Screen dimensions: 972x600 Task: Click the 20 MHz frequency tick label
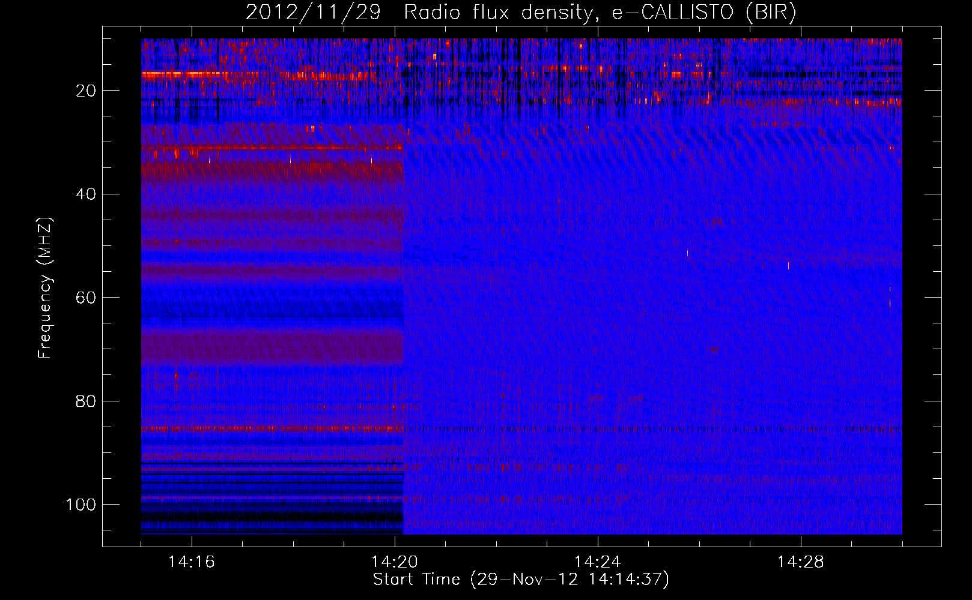coord(86,91)
